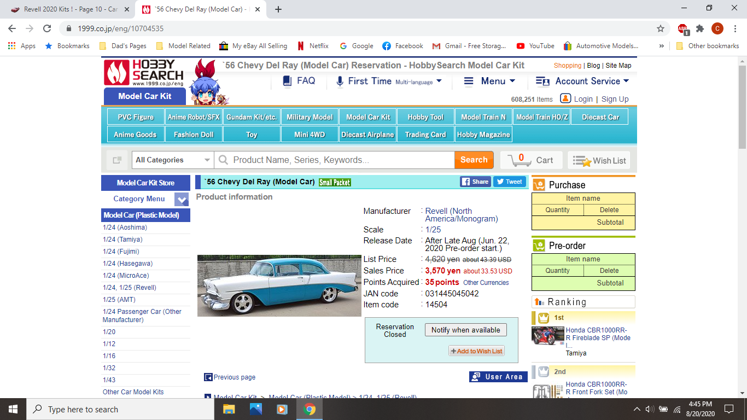
Task: Open Revell North America/Monogram manufacturer link
Action: (x=462, y=215)
